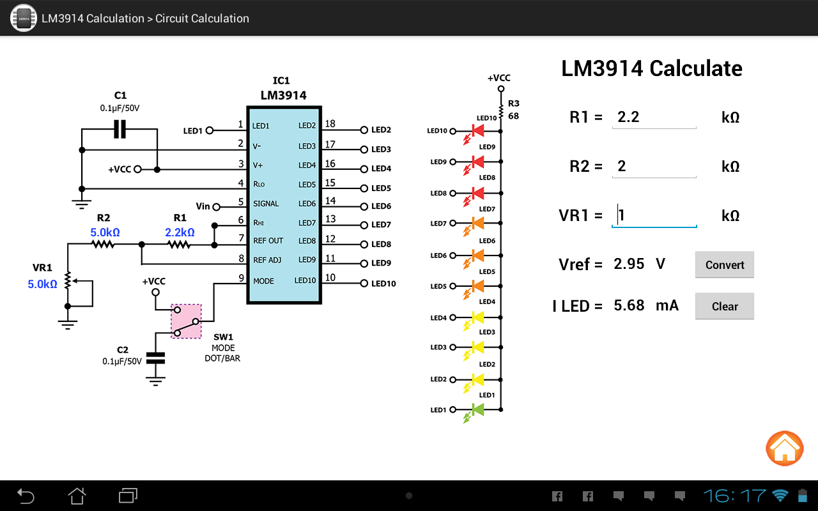Tap the LM3914 IC chip diagram
Screen dimensions: 818x511
coord(284,204)
